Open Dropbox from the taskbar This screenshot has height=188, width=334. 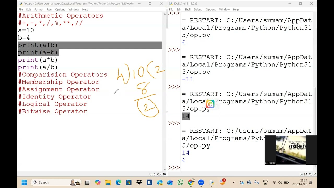139,182
